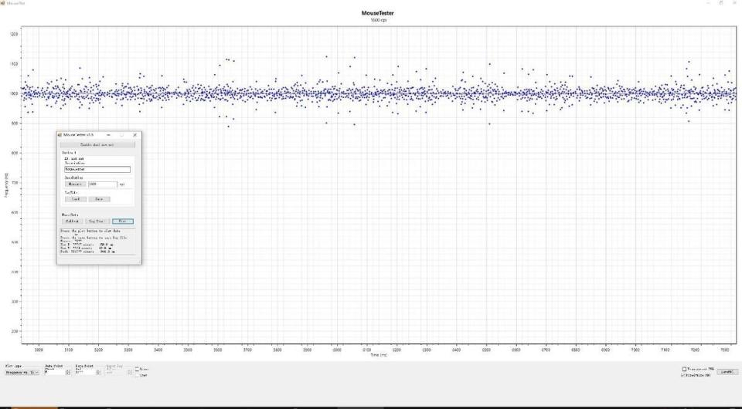The height and width of the screenshot is (409, 742).
Task: Step the Data Point Start spinner
Action: click(x=68, y=372)
